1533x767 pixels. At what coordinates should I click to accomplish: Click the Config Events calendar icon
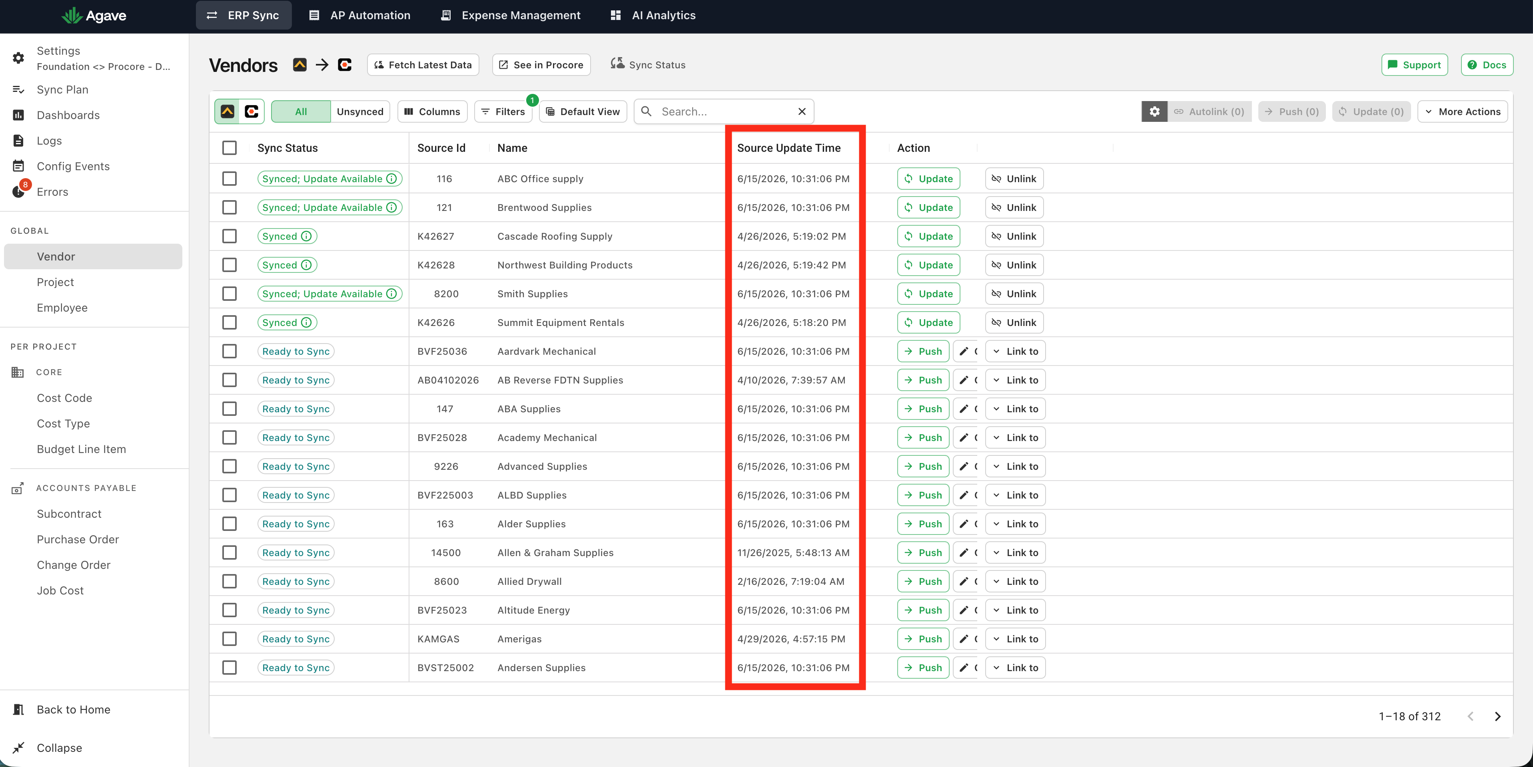pos(18,167)
